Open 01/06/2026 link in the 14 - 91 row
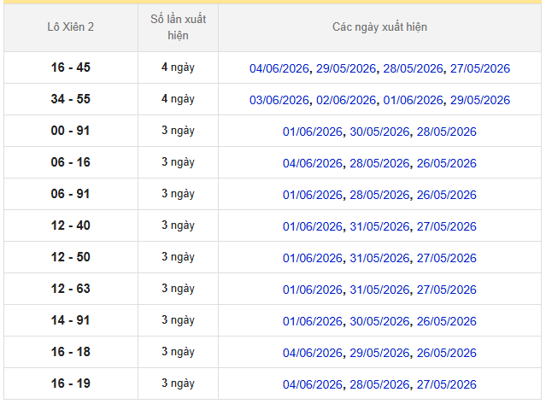The width and height of the screenshot is (546, 404). 313,321
